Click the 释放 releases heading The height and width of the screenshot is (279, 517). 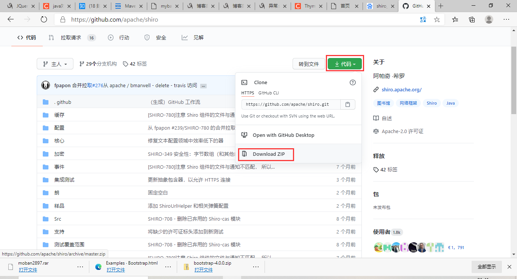(x=379, y=156)
